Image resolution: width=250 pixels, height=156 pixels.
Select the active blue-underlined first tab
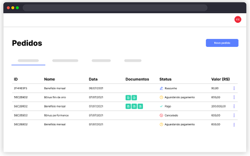(x=28, y=61)
